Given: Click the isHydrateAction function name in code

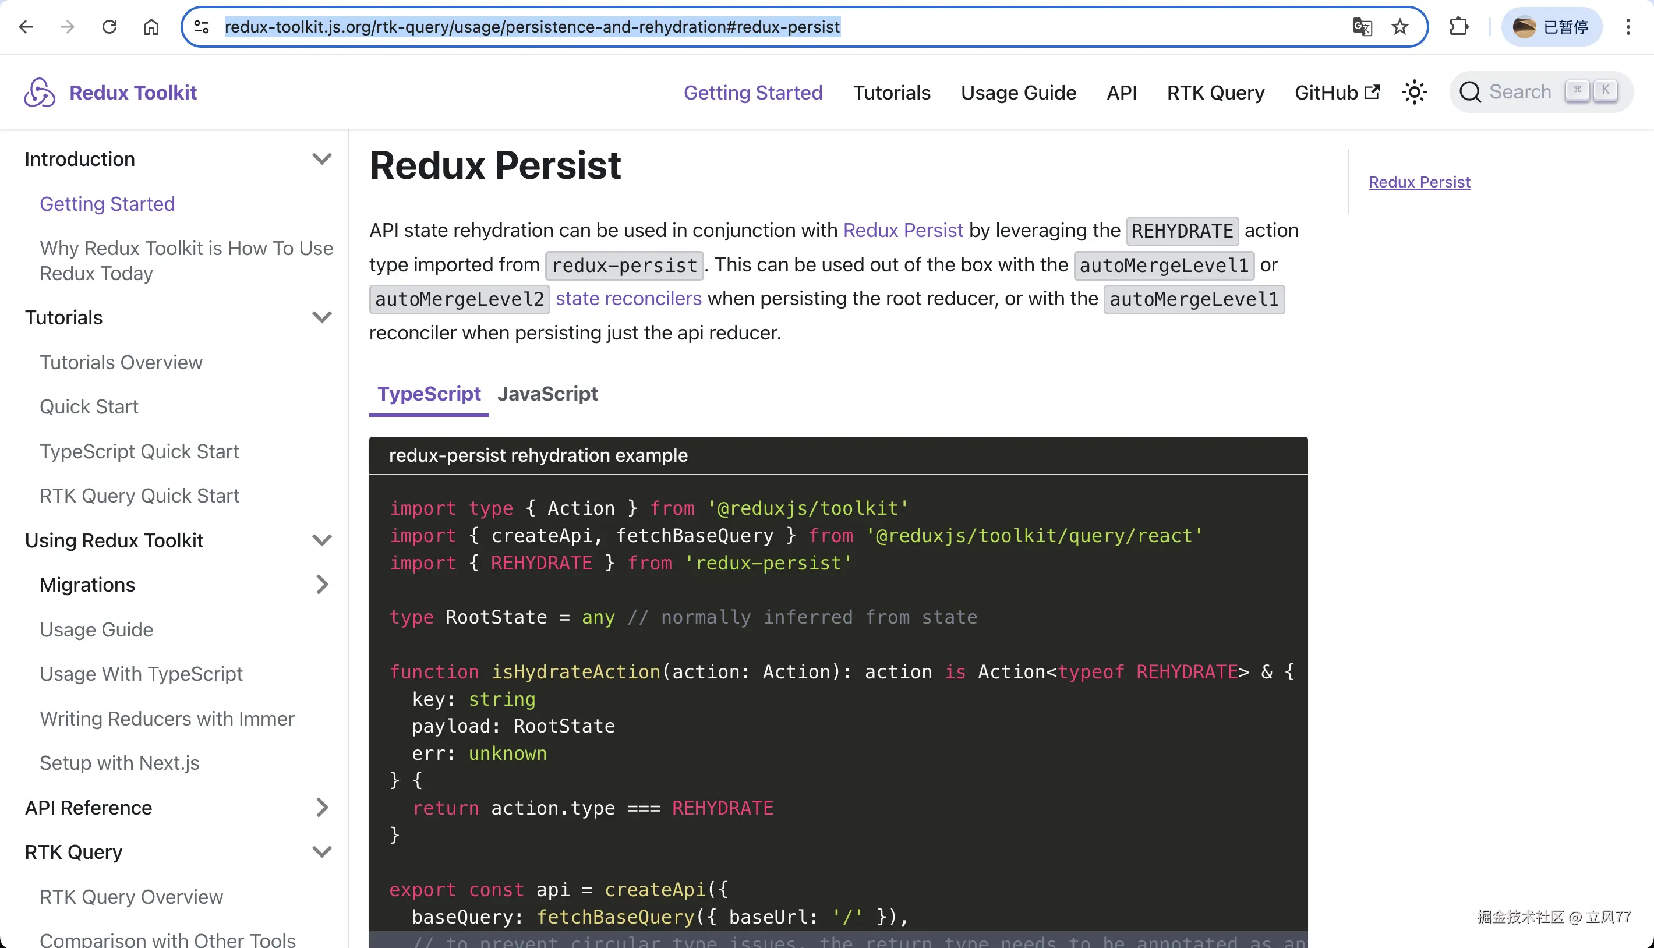Looking at the screenshot, I should (575, 671).
